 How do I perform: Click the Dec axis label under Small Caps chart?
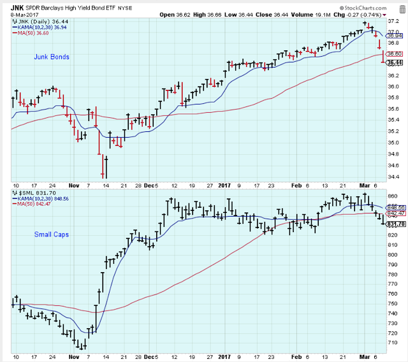click(x=149, y=357)
